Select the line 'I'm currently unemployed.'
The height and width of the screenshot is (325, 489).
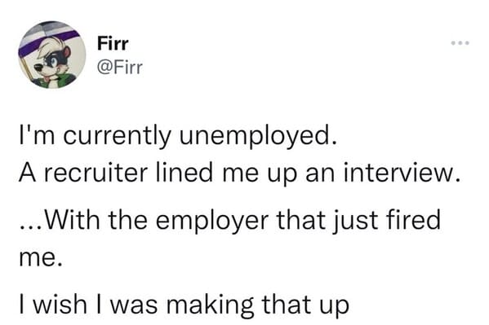click(178, 136)
